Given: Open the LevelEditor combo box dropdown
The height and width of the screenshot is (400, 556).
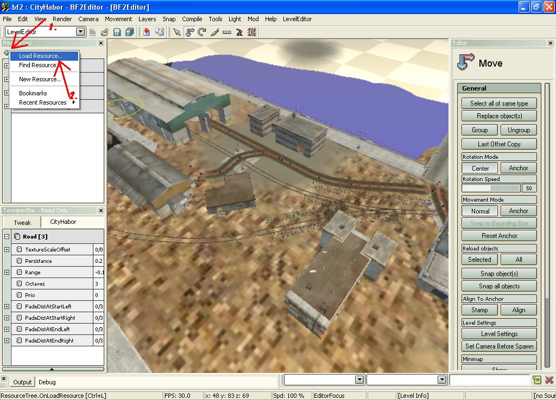Looking at the screenshot, I should [80, 32].
